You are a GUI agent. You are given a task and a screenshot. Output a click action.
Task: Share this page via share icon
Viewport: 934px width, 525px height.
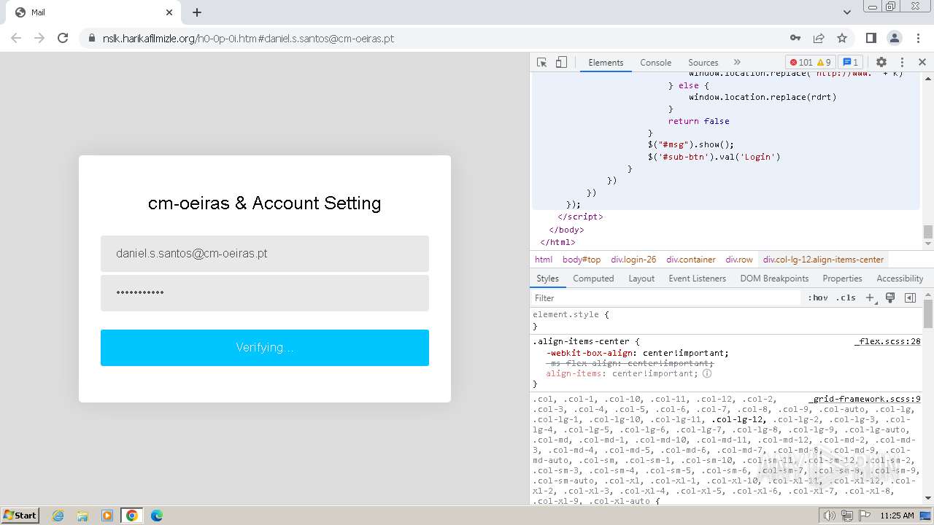(819, 38)
